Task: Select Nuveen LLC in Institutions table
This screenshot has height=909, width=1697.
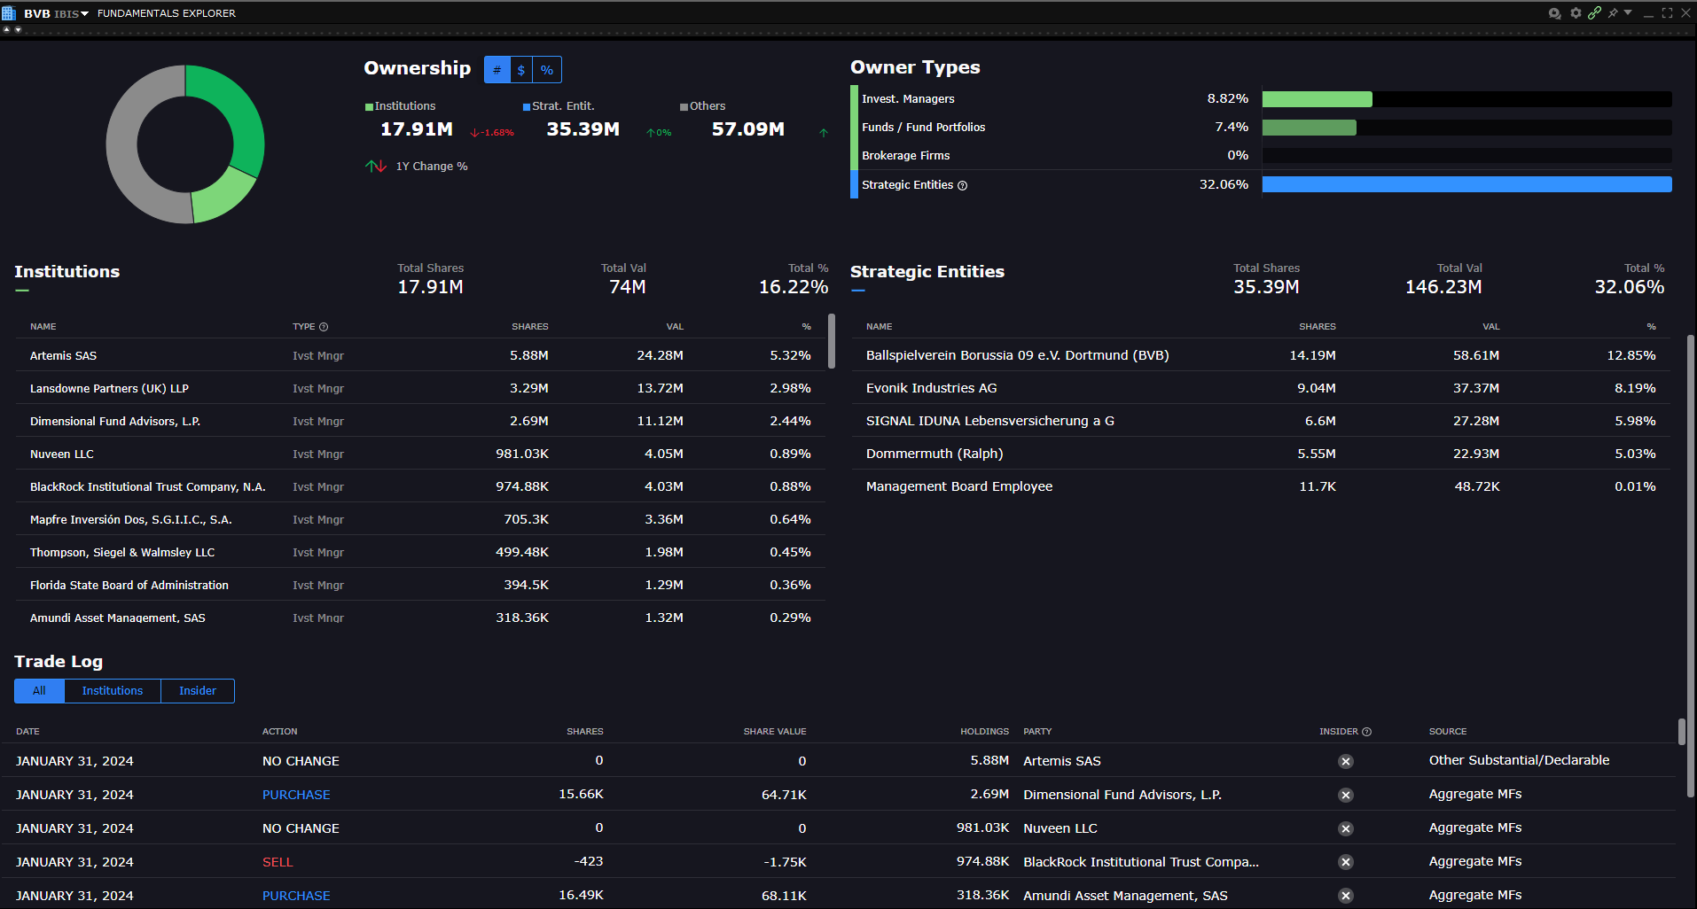Action: (420, 454)
